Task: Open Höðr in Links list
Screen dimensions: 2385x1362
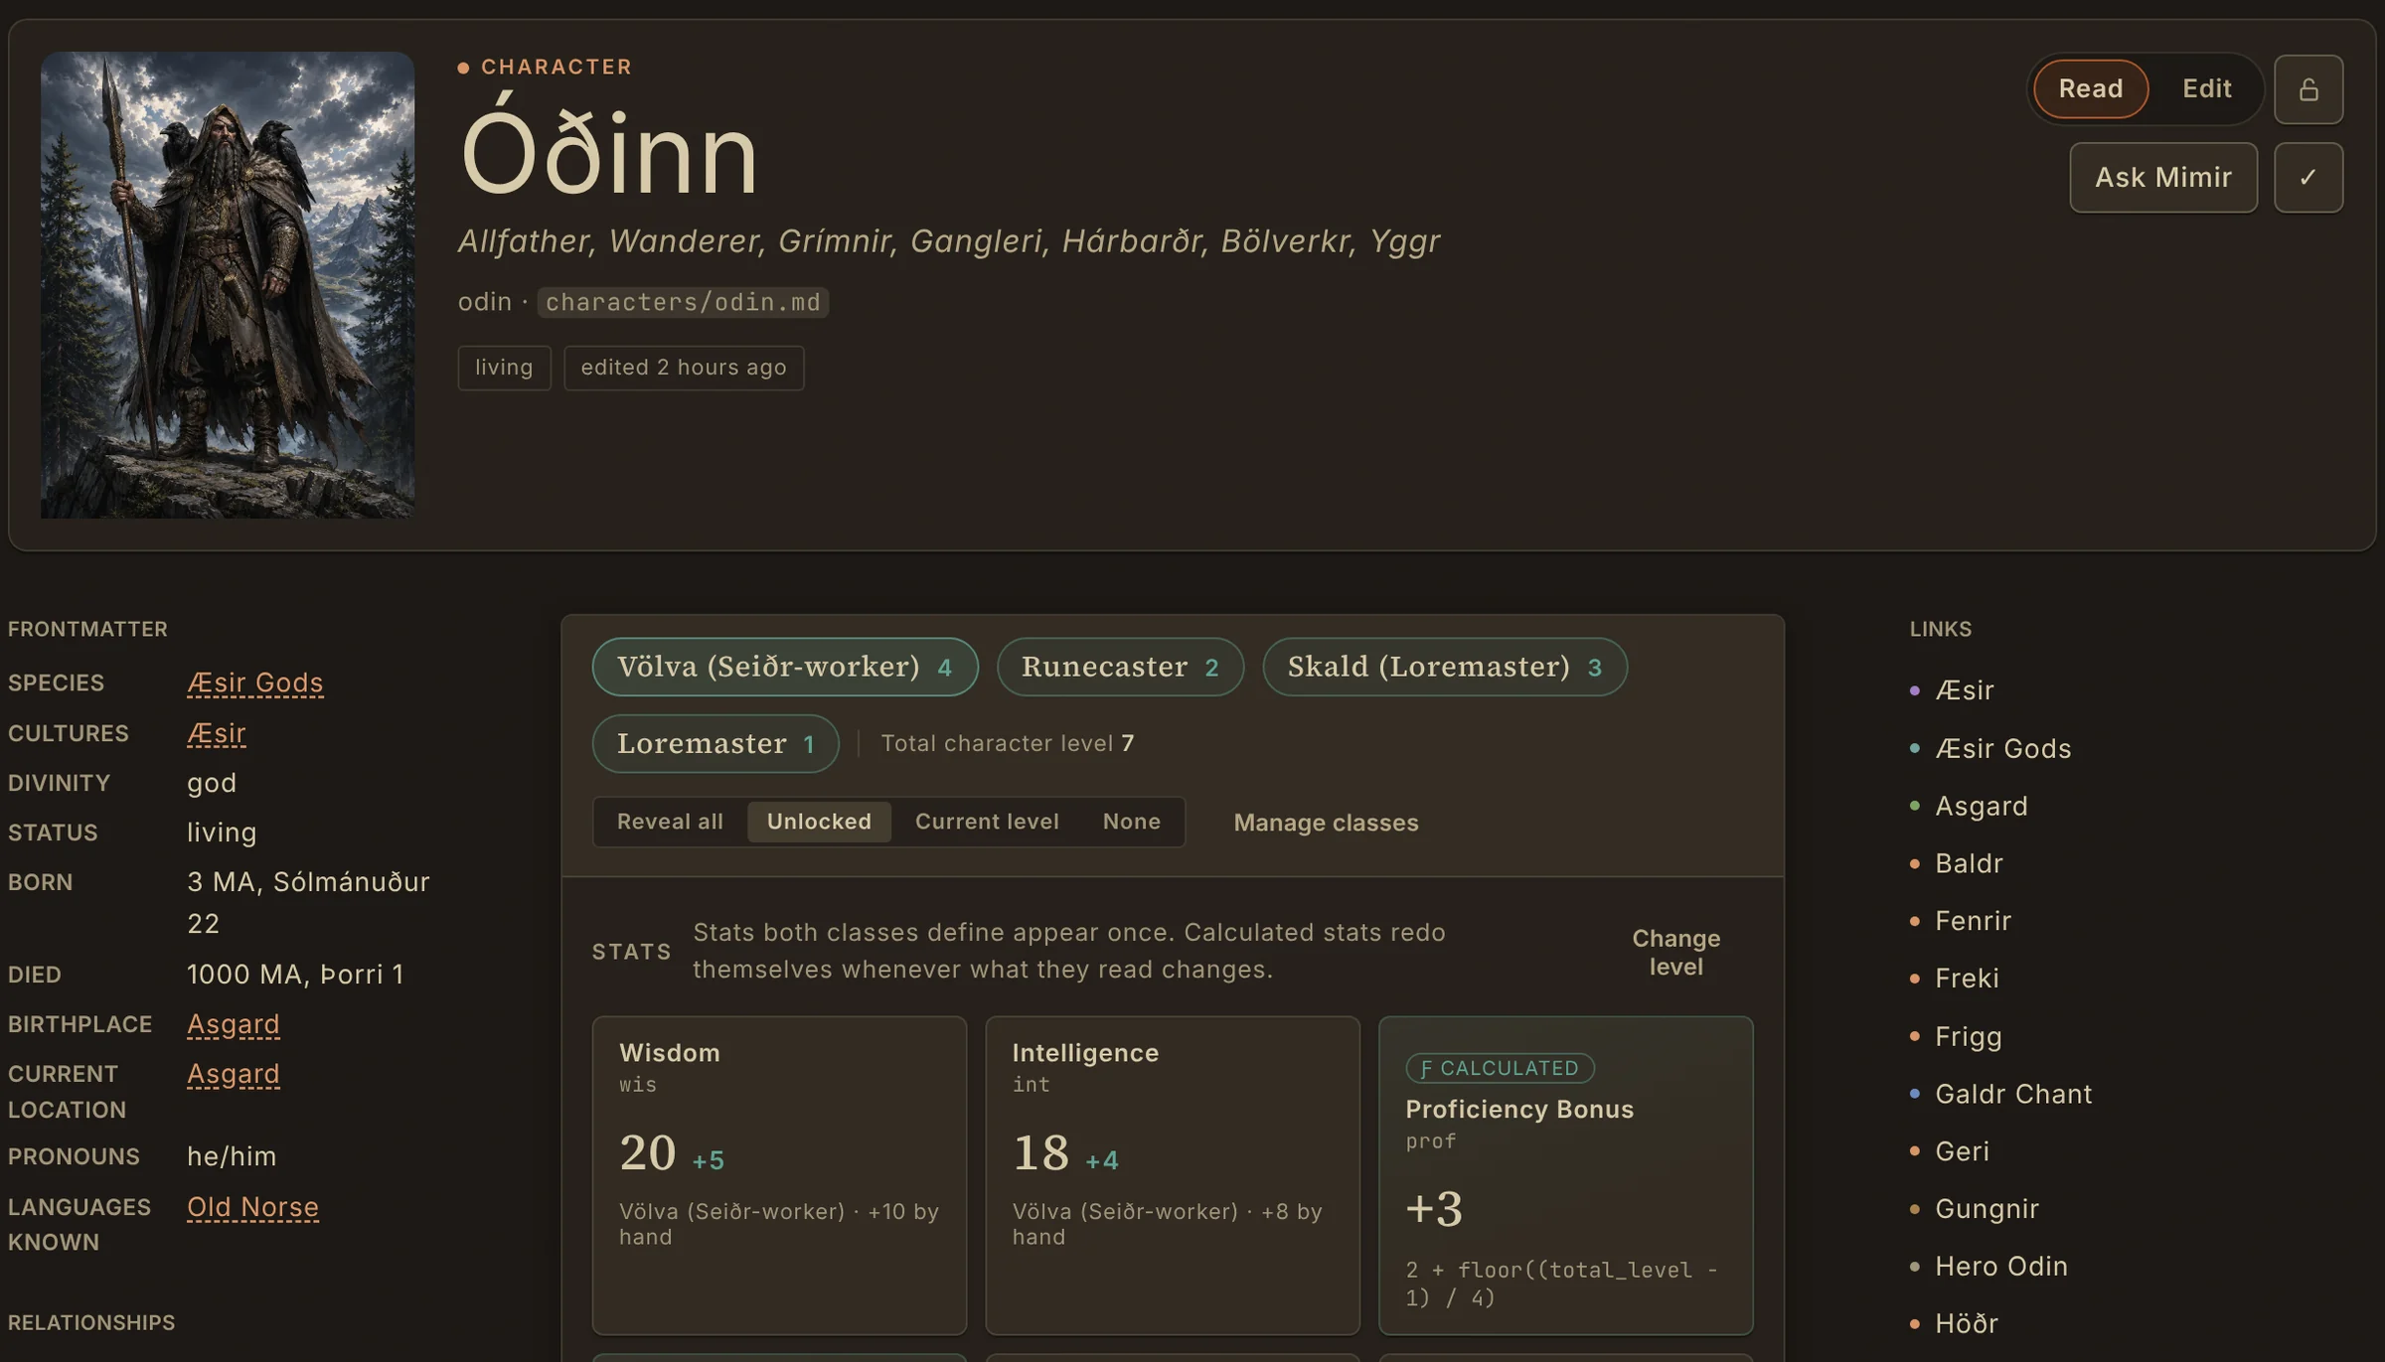Action: click(x=1966, y=1325)
